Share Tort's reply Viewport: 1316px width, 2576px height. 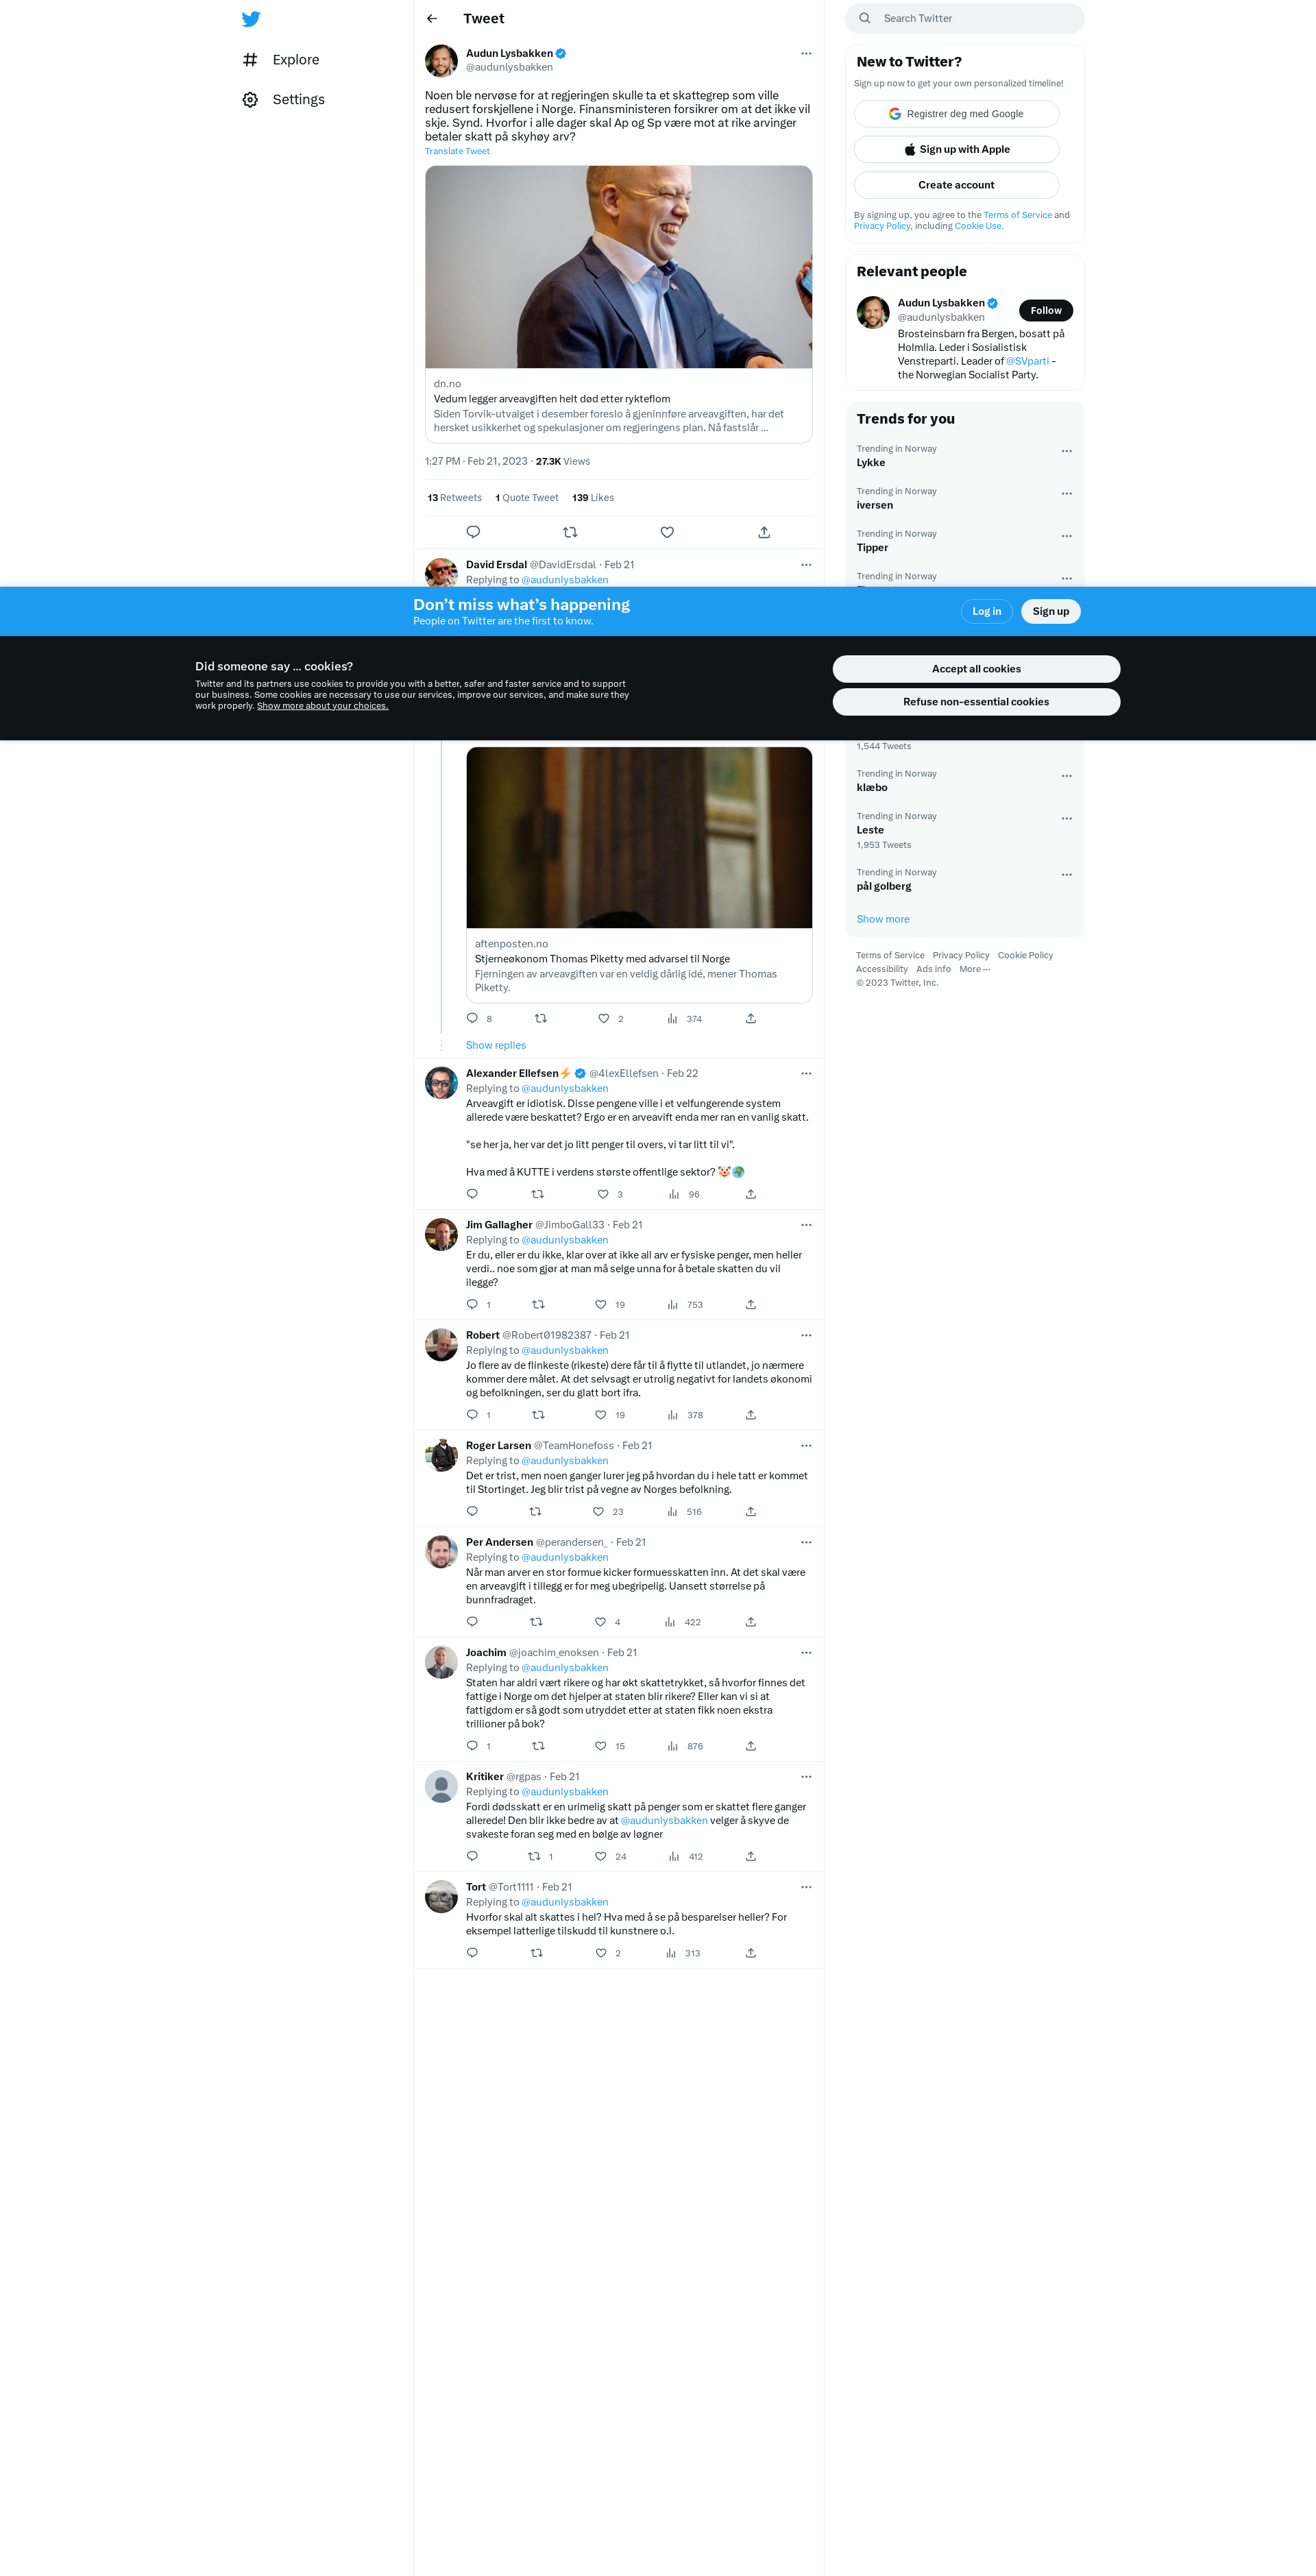pyautogui.click(x=751, y=1953)
